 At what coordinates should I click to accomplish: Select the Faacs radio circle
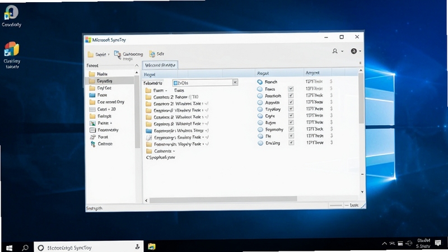coord(260,89)
